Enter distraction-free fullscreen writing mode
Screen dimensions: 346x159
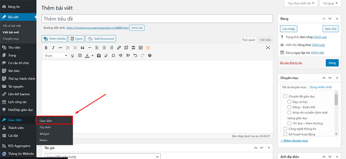268,48
